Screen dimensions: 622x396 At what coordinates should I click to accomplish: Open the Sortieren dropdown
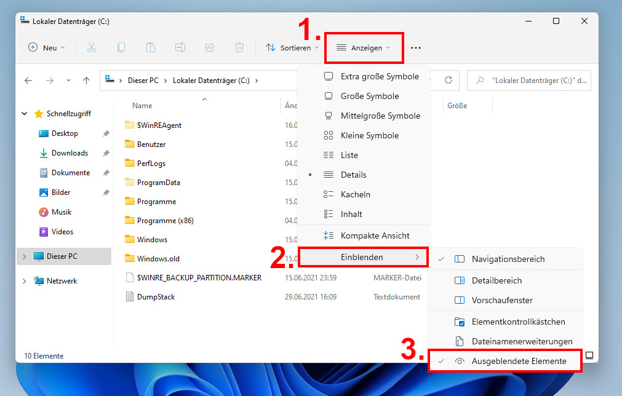pyautogui.click(x=292, y=47)
